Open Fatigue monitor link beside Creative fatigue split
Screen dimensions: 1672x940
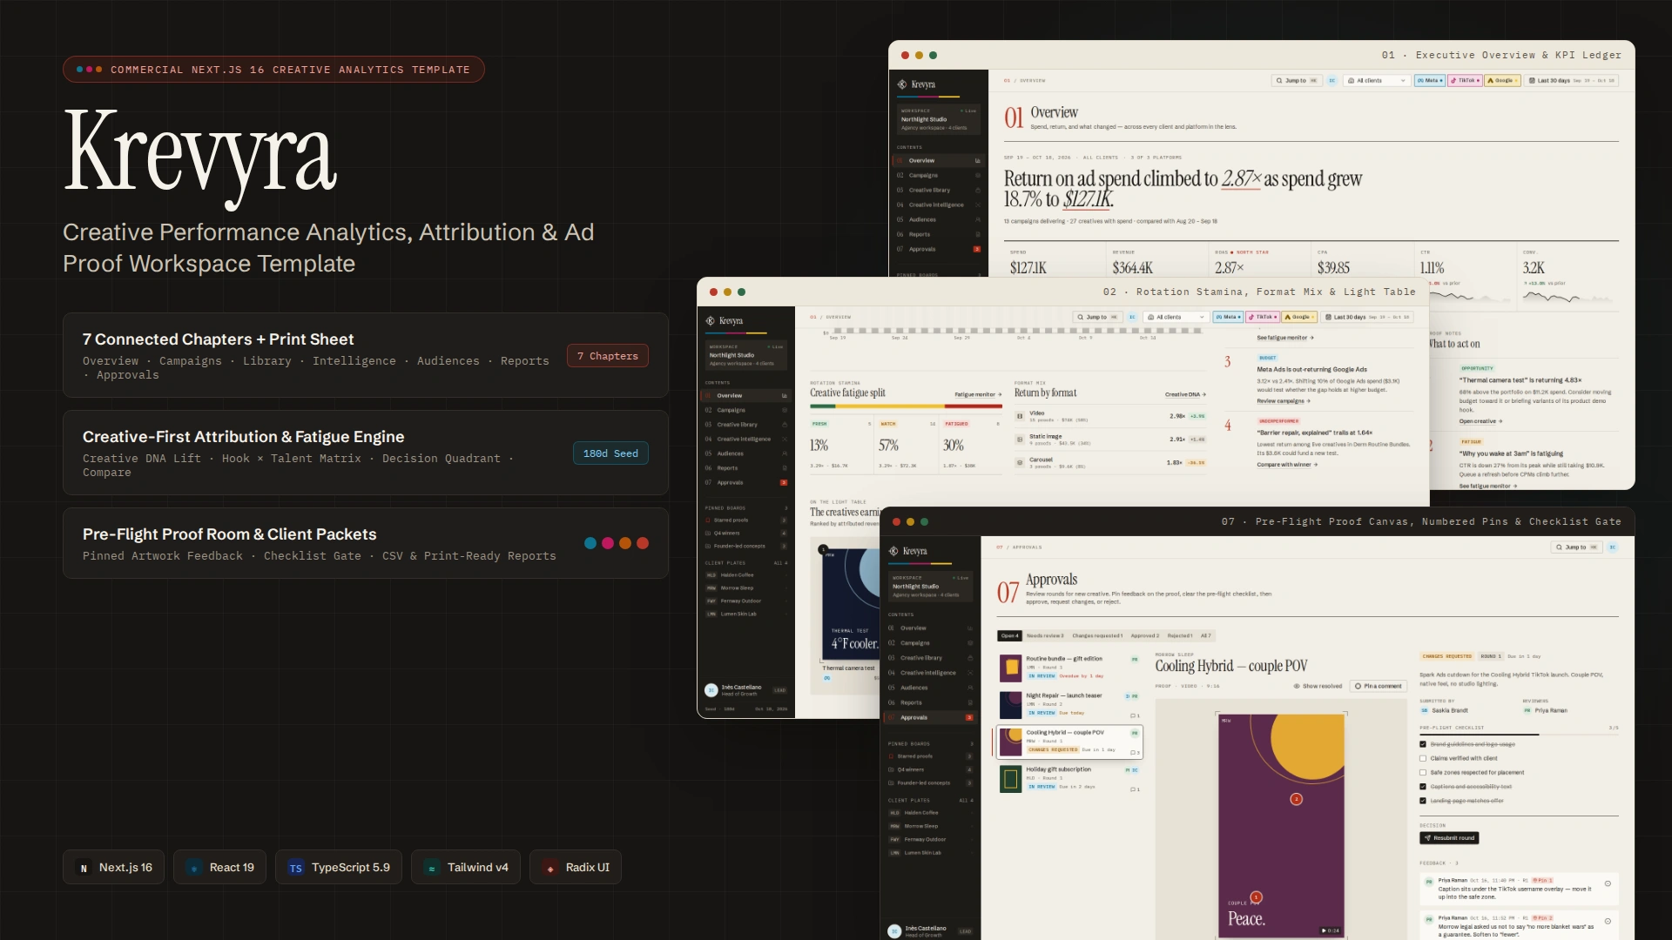click(978, 394)
